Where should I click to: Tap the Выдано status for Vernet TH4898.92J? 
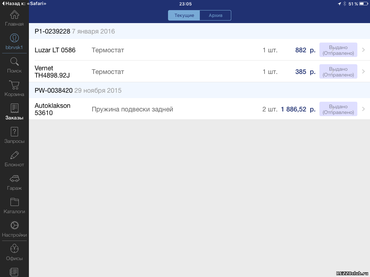pyautogui.click(x=338, y=72)
